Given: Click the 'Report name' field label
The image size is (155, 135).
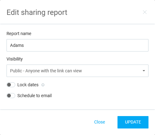Looking at the screenshot, I should click(19, 34).
